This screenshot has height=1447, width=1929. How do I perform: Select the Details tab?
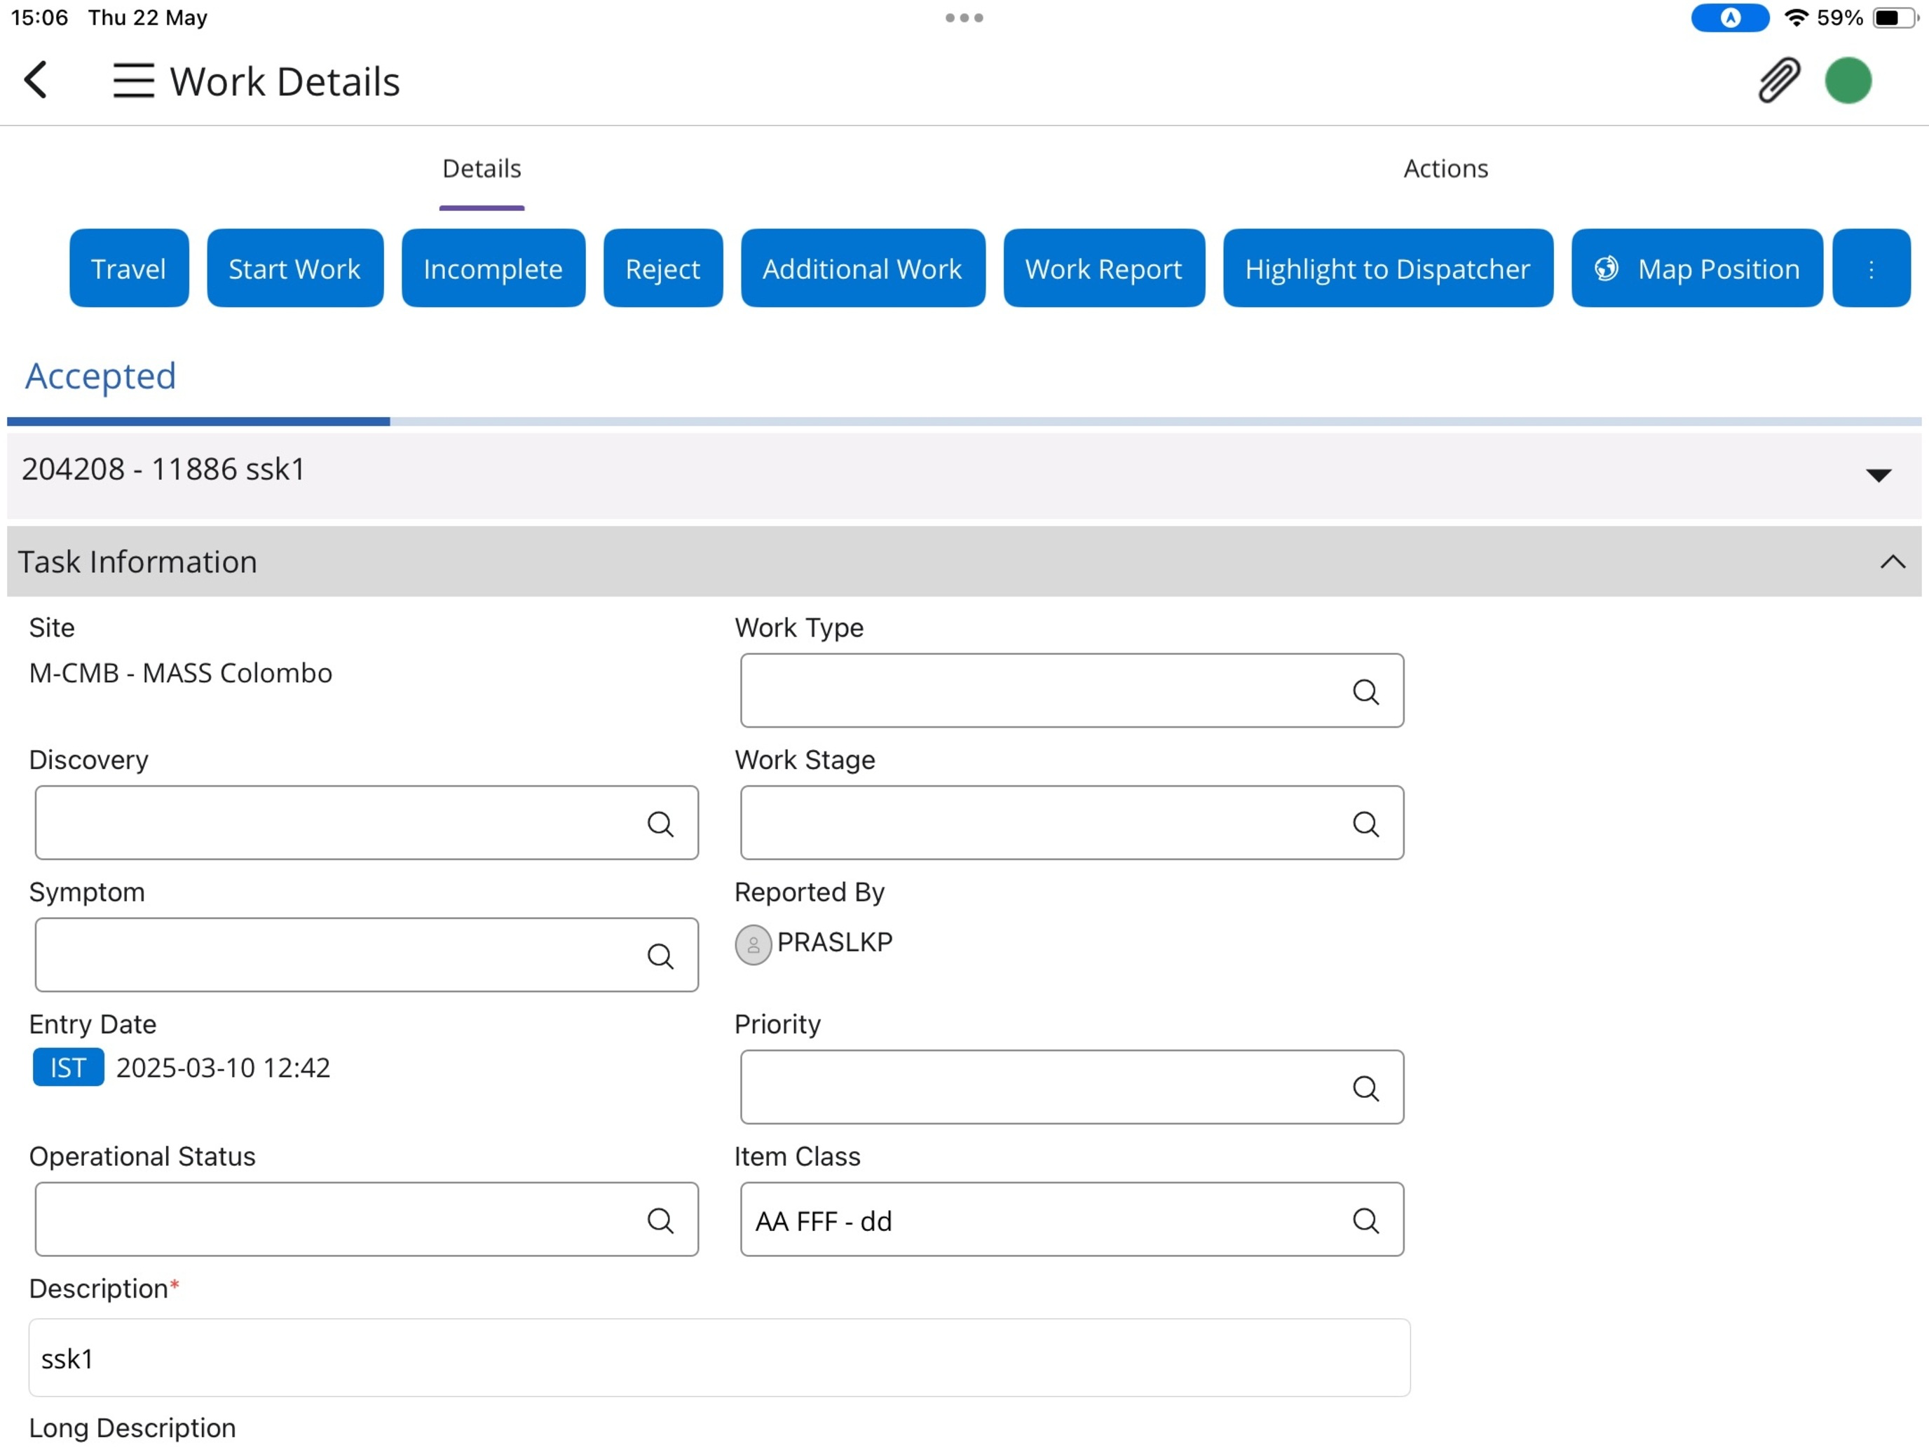point(482,168)
